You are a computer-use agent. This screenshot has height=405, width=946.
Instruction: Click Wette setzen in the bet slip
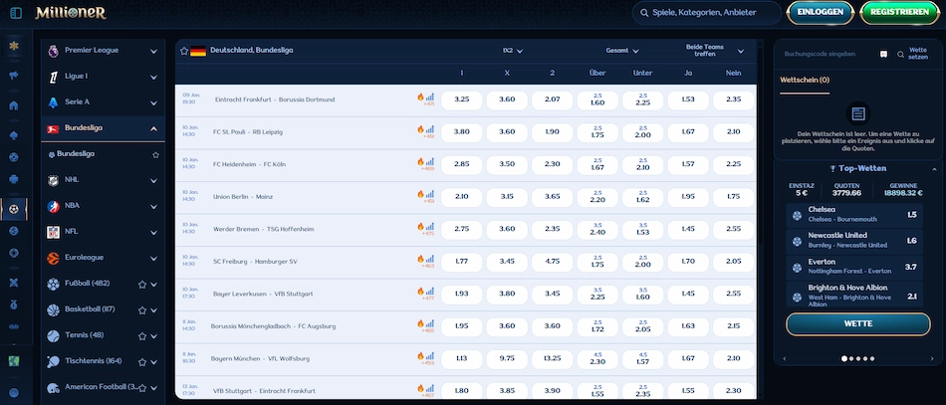pos(918,55)
